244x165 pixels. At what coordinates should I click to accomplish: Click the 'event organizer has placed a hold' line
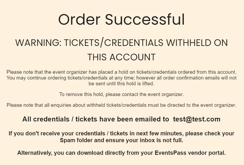121,72
